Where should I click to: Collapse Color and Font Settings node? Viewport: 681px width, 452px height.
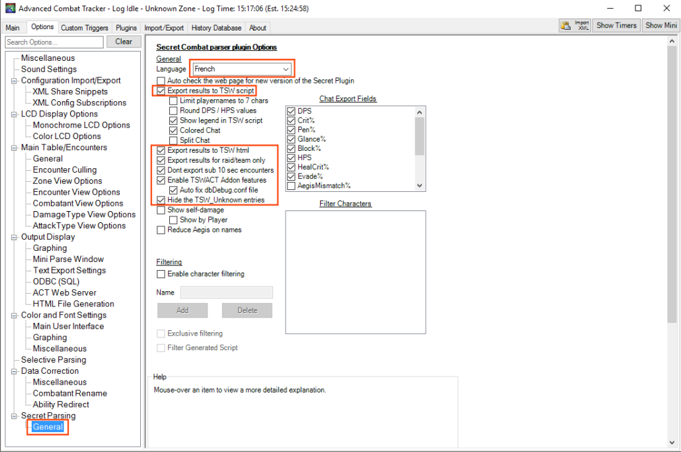pyautogui.click(x=14, y=316)
